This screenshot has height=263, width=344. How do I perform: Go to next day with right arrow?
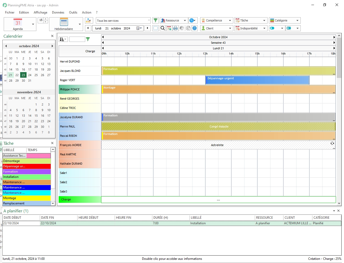pos(148,28)
